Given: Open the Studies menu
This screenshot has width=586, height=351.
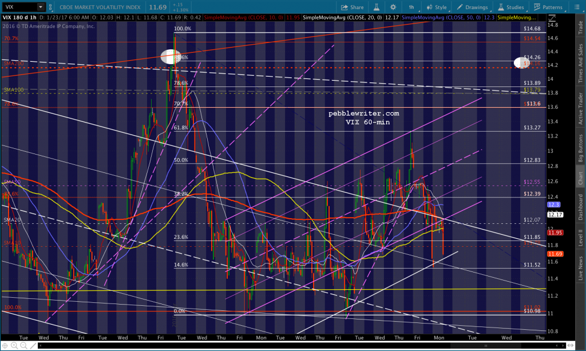Looking at the screenshot, I should pos(510,7).
